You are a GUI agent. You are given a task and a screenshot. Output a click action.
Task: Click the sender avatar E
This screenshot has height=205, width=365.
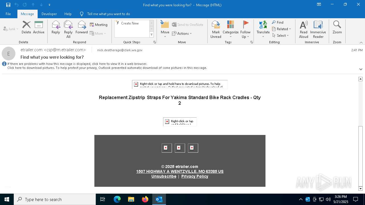coord(9,54)
